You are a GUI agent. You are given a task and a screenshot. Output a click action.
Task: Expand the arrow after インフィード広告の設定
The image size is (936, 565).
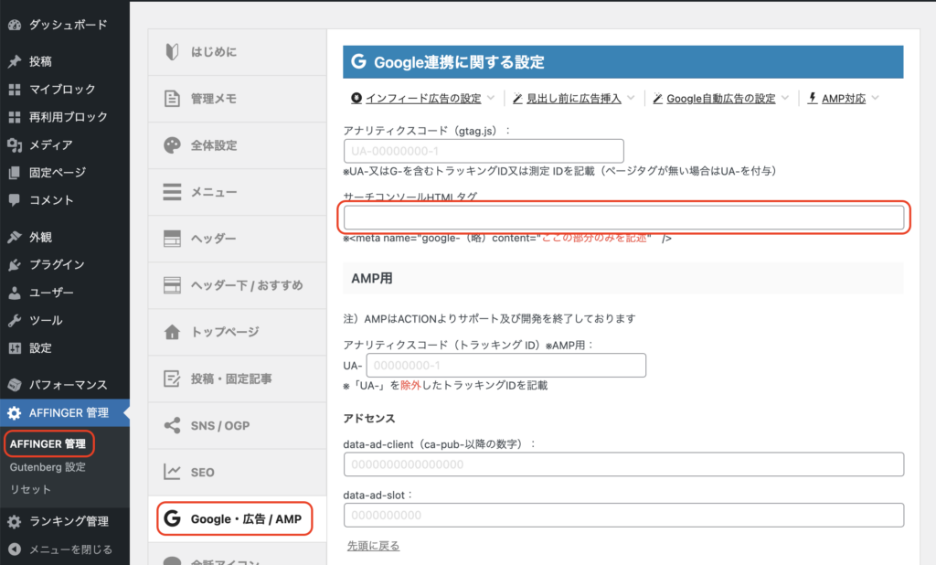pyautogui.click(x=491, y=98)
